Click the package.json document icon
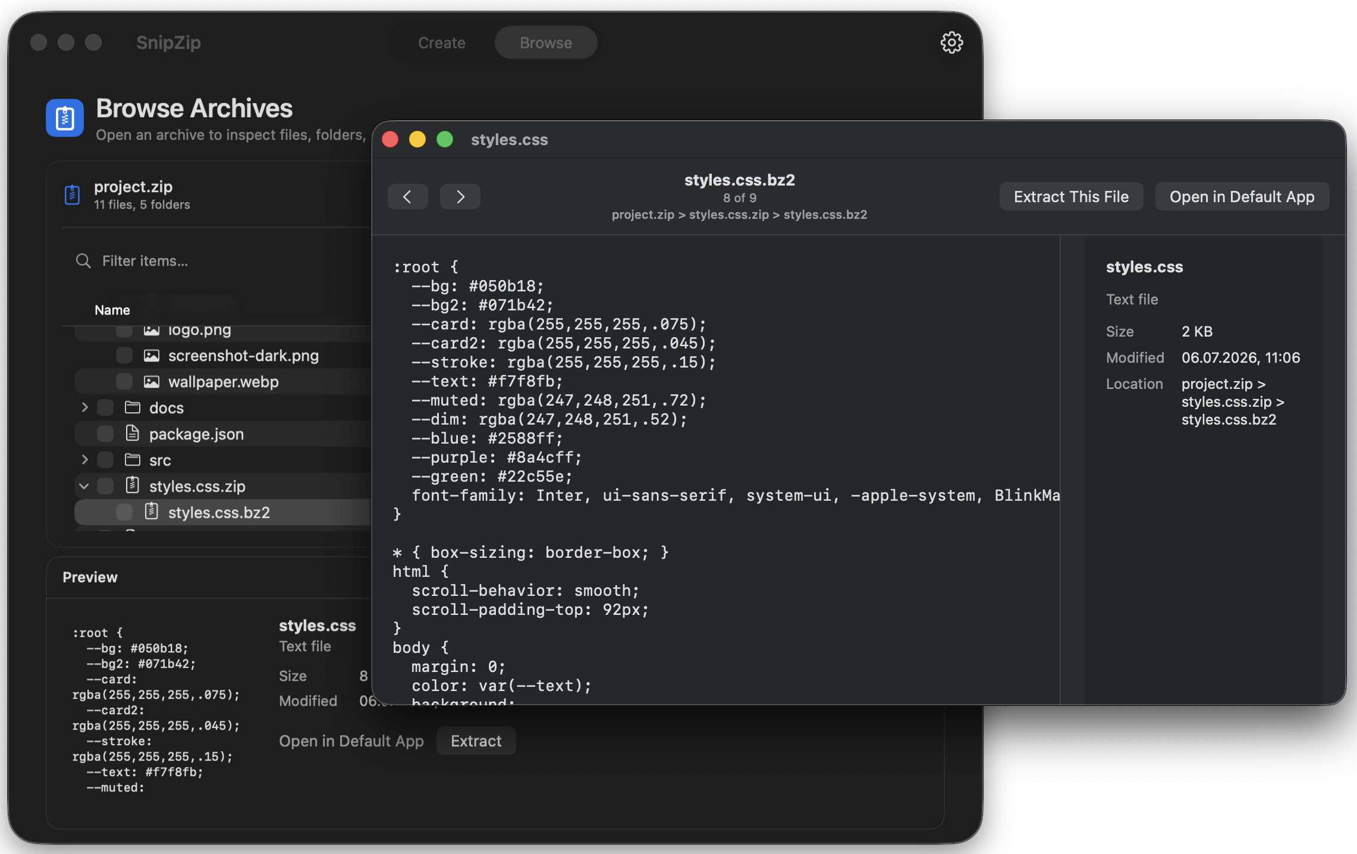1357x854 pixels. coord(133,434)
